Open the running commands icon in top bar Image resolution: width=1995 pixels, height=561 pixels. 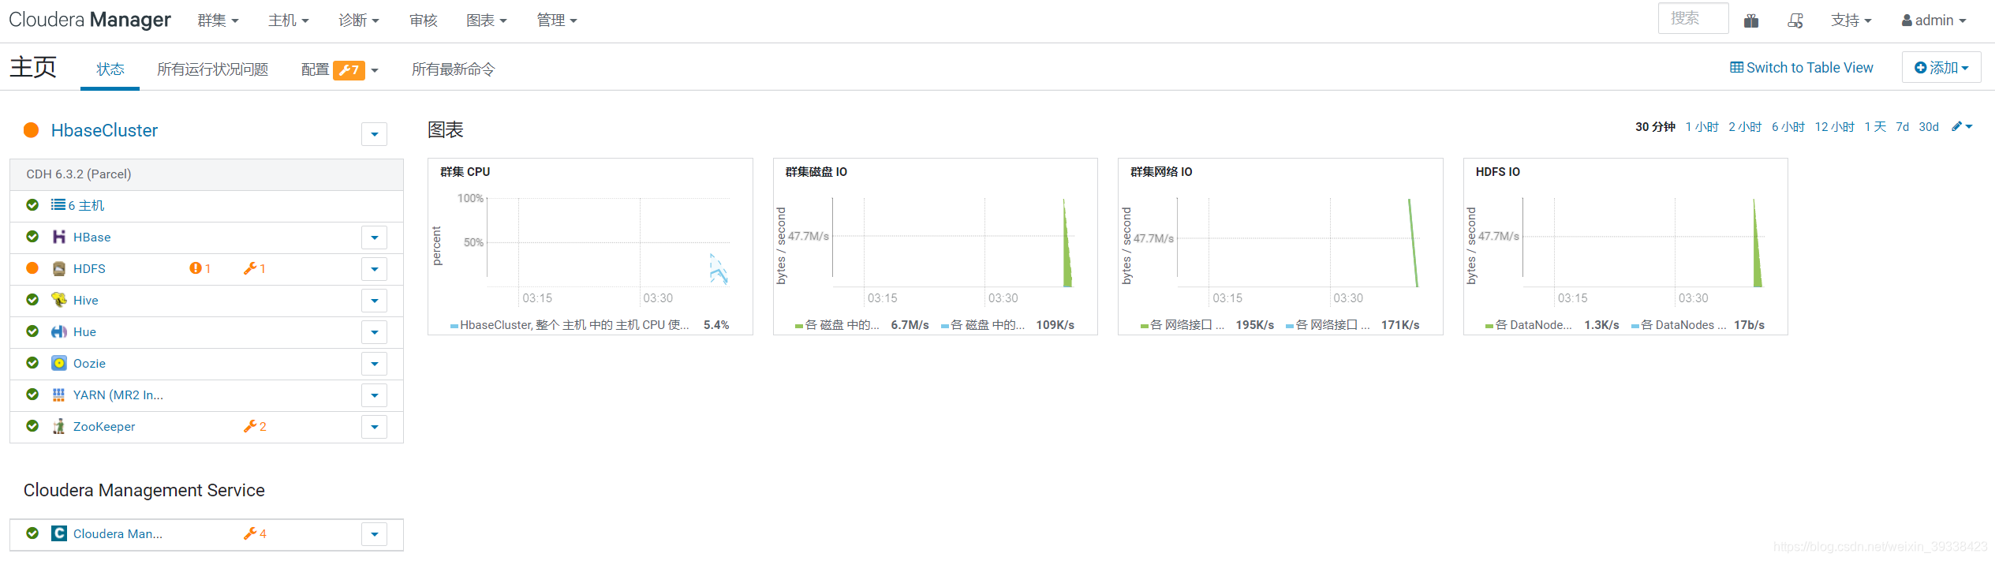[x=1795, y=21]
